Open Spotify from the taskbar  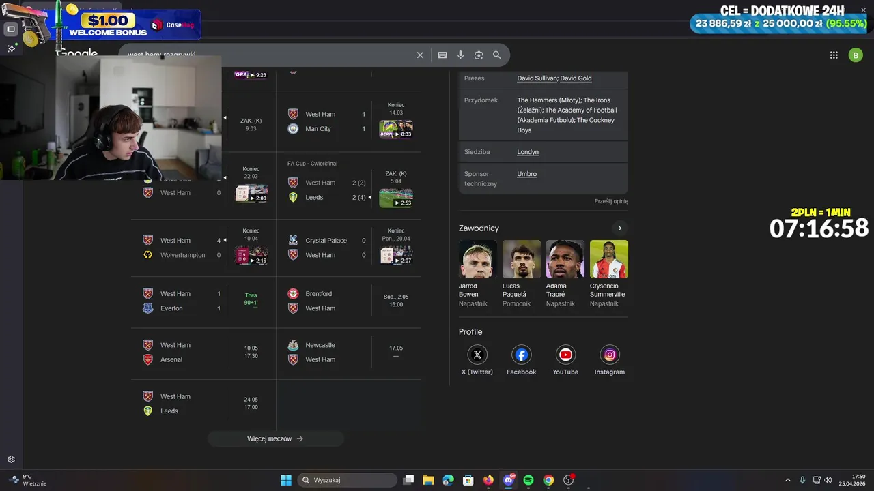click(x=528, y=480)
